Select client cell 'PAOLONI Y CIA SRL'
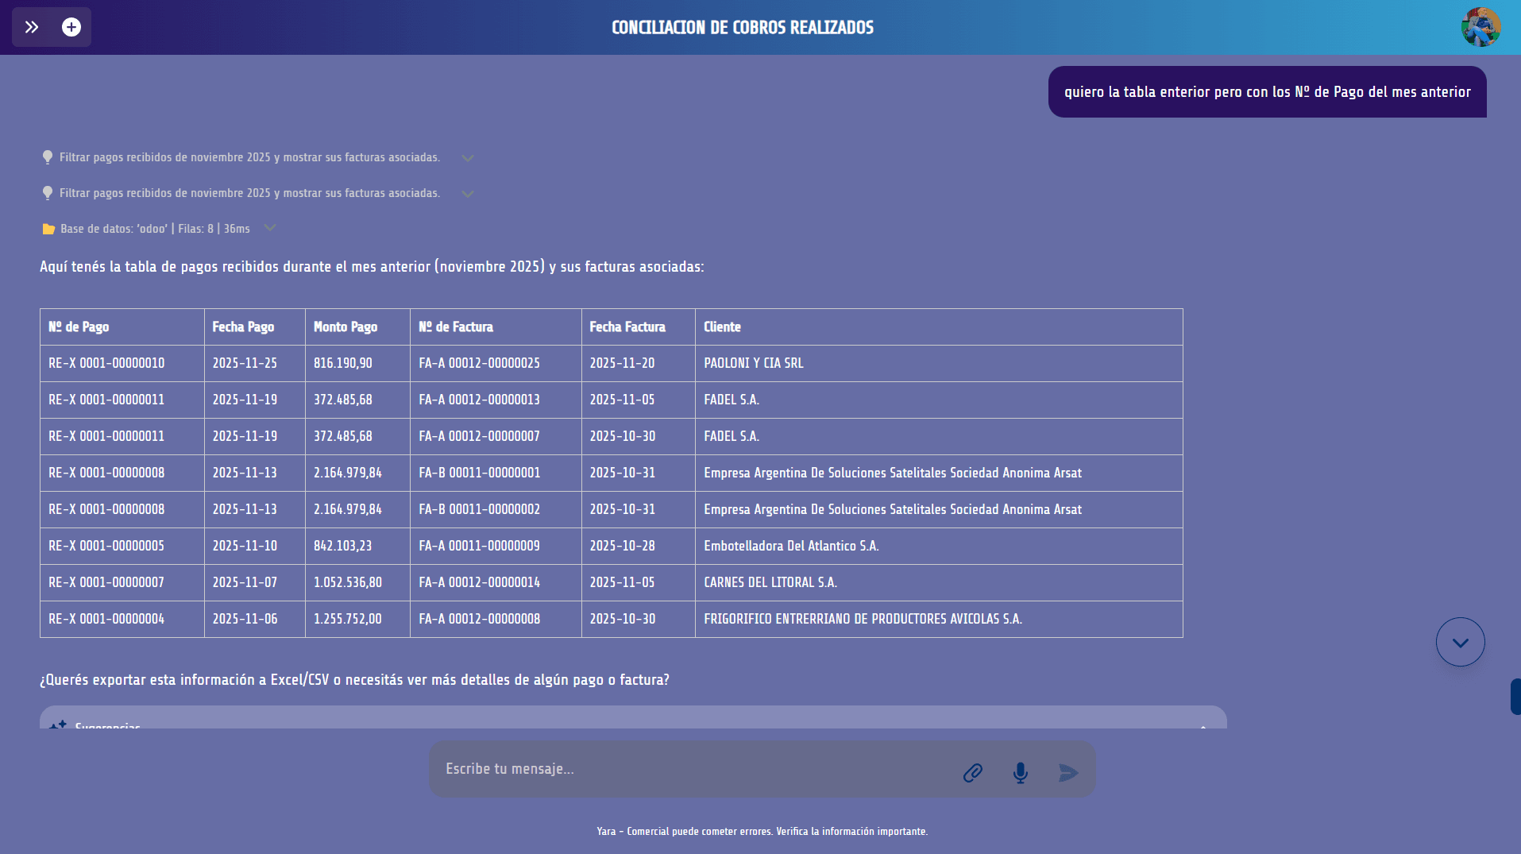 (939, 364)
